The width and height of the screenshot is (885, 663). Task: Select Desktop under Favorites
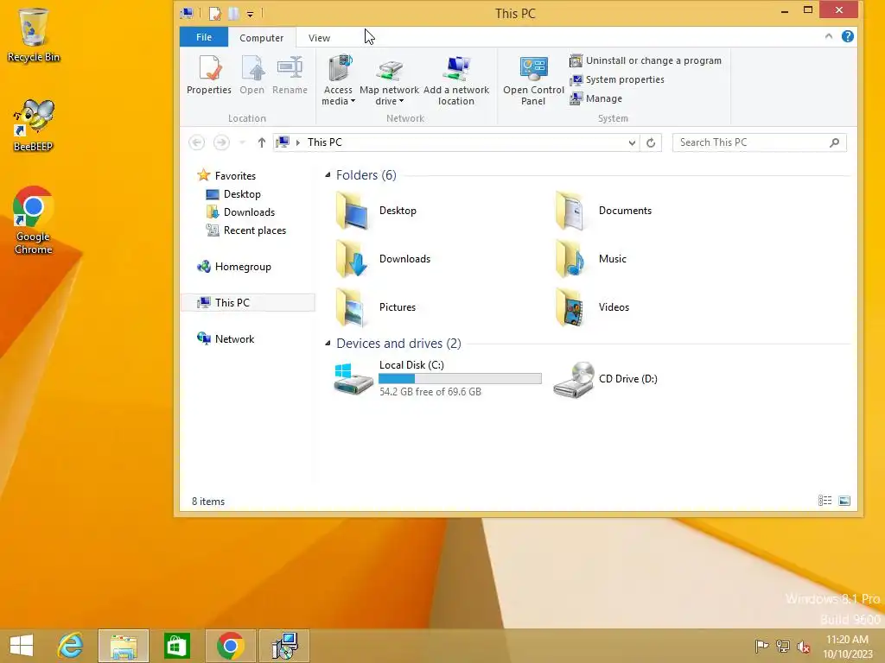click(233, 194)
